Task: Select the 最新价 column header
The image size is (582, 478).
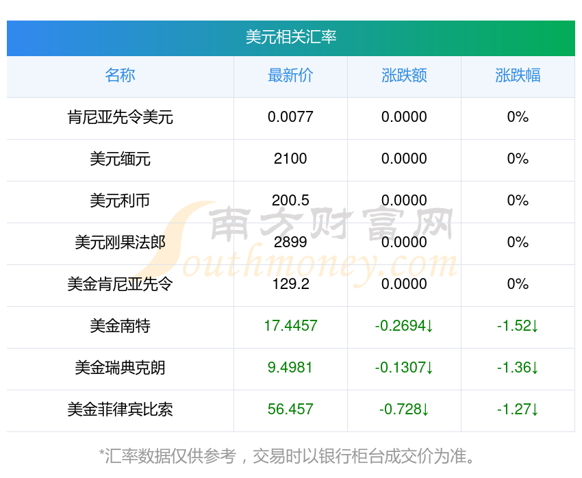Action: point(290,75)
